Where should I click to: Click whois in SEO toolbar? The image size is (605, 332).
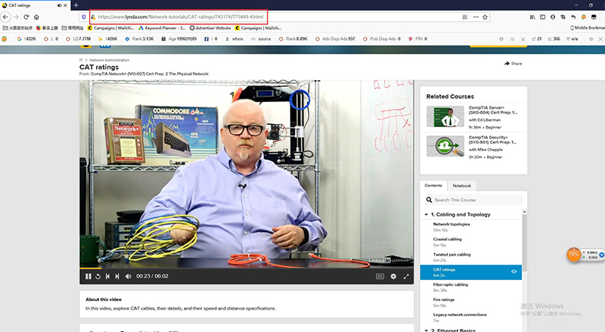point(234,39)
